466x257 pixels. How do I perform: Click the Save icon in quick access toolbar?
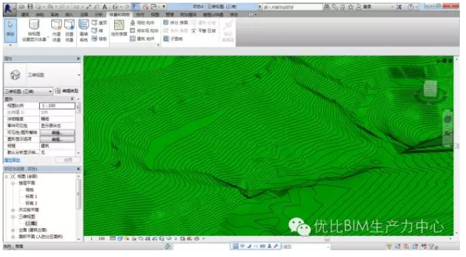click(30, 7)
